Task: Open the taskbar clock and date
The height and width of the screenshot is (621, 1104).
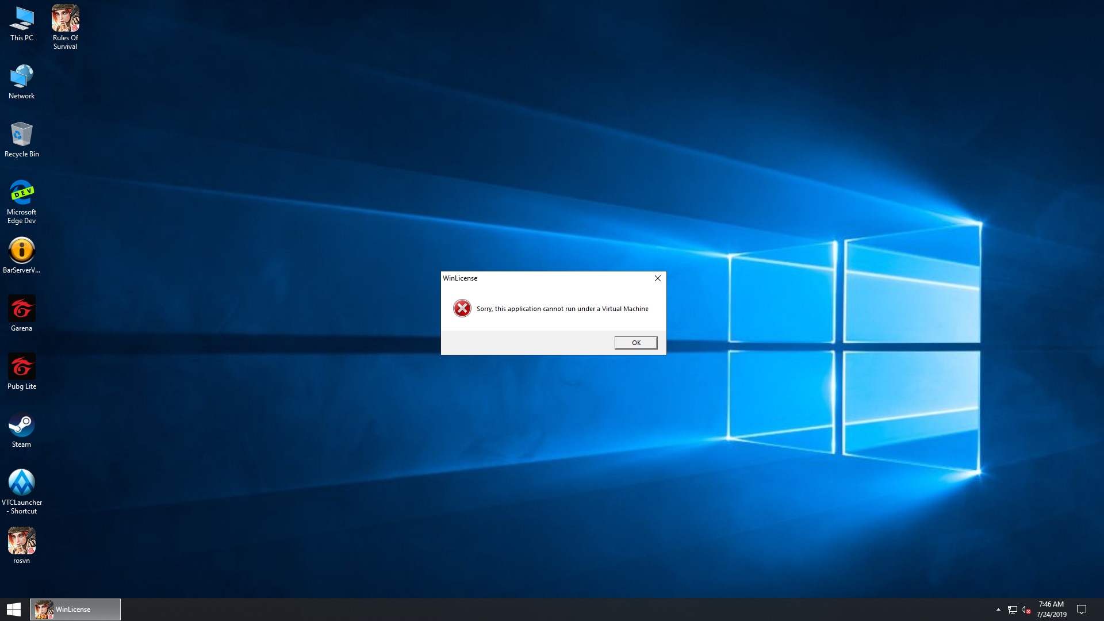Action: click(x=1051, y=609)
